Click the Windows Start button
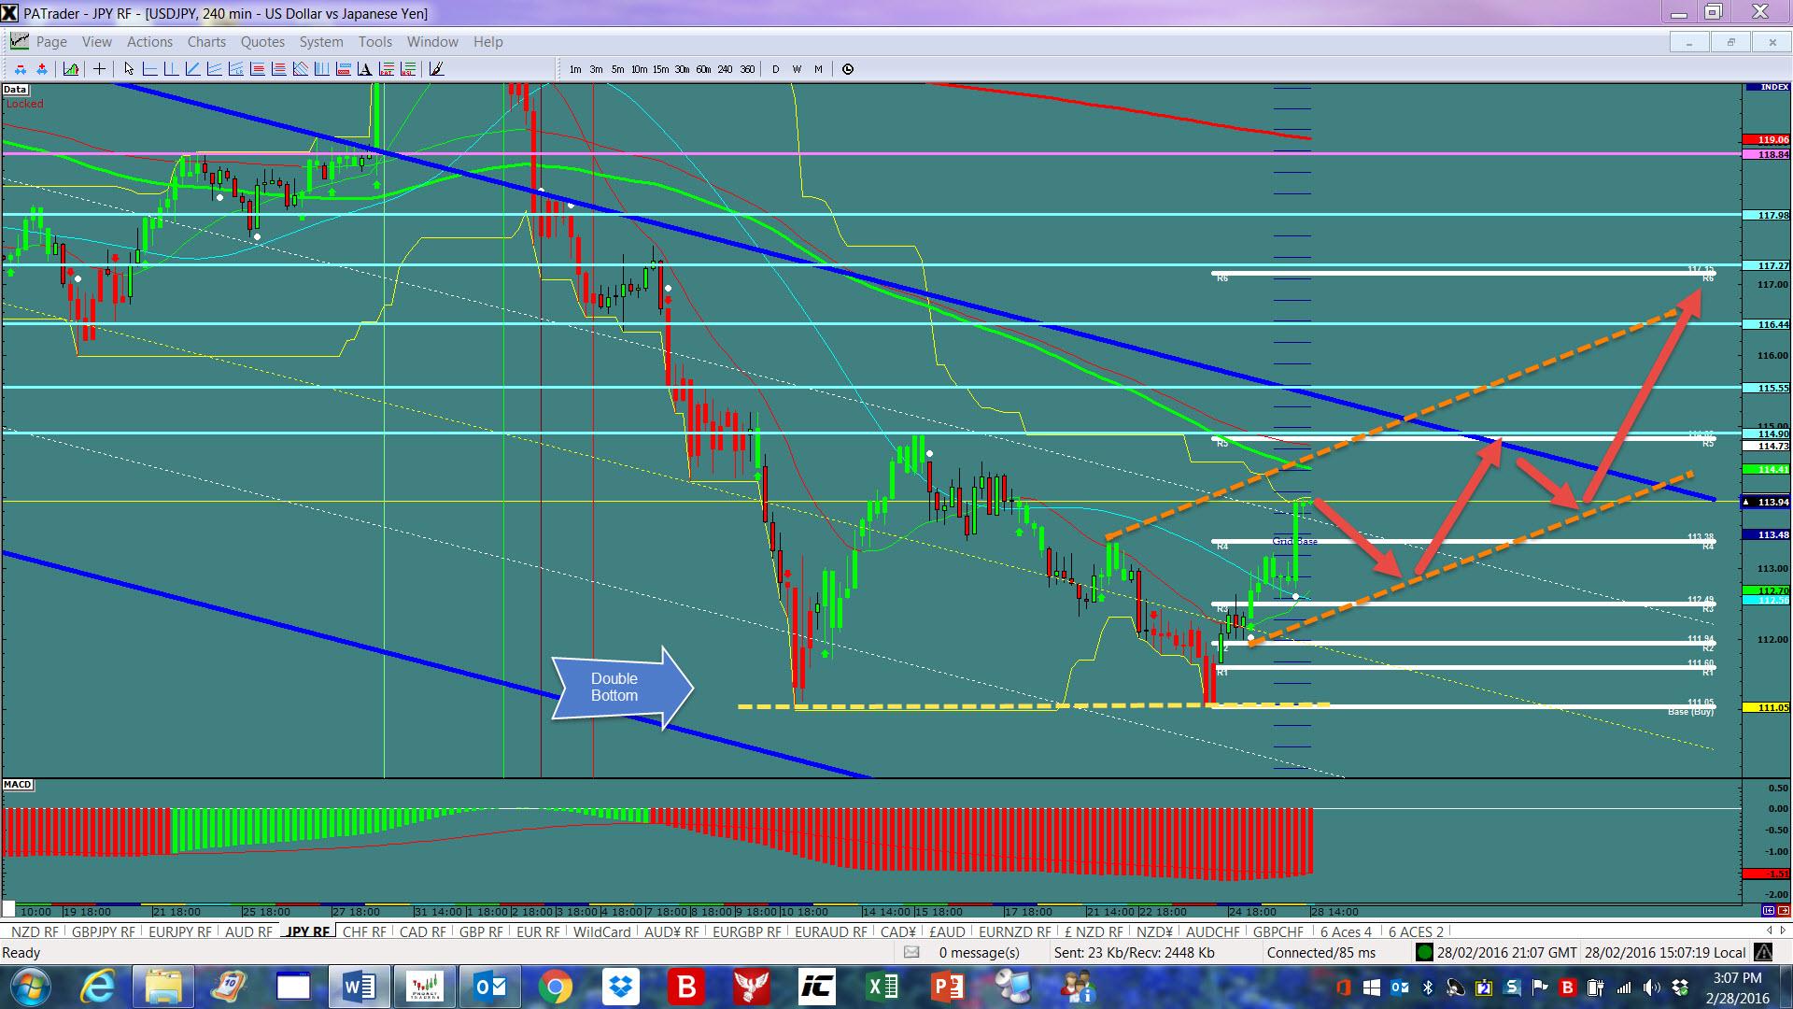Viewport: 1793px width, 1009px height. (29, 987)
